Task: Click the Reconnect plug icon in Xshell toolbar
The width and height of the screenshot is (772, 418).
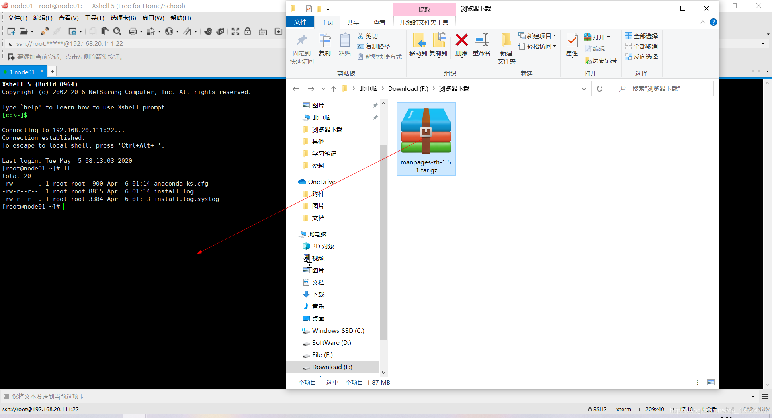Action: click(x=45, y=31)
